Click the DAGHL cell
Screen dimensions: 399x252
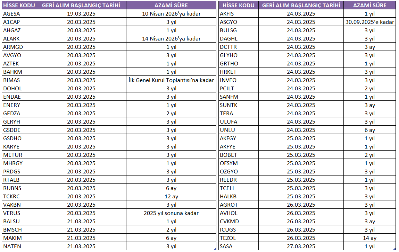click(x=239, y=38)
